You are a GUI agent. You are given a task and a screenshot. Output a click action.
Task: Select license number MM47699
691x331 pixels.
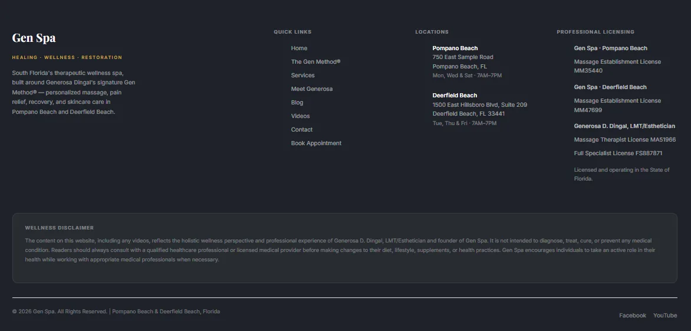587,110
